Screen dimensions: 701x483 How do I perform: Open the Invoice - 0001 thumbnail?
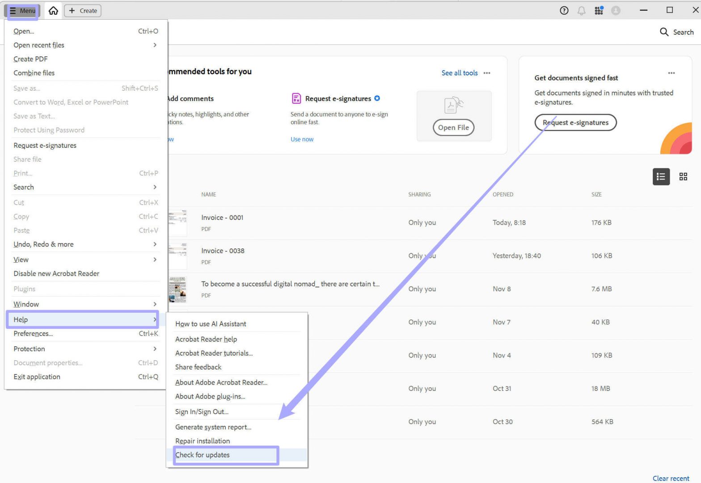pos(177,223)
